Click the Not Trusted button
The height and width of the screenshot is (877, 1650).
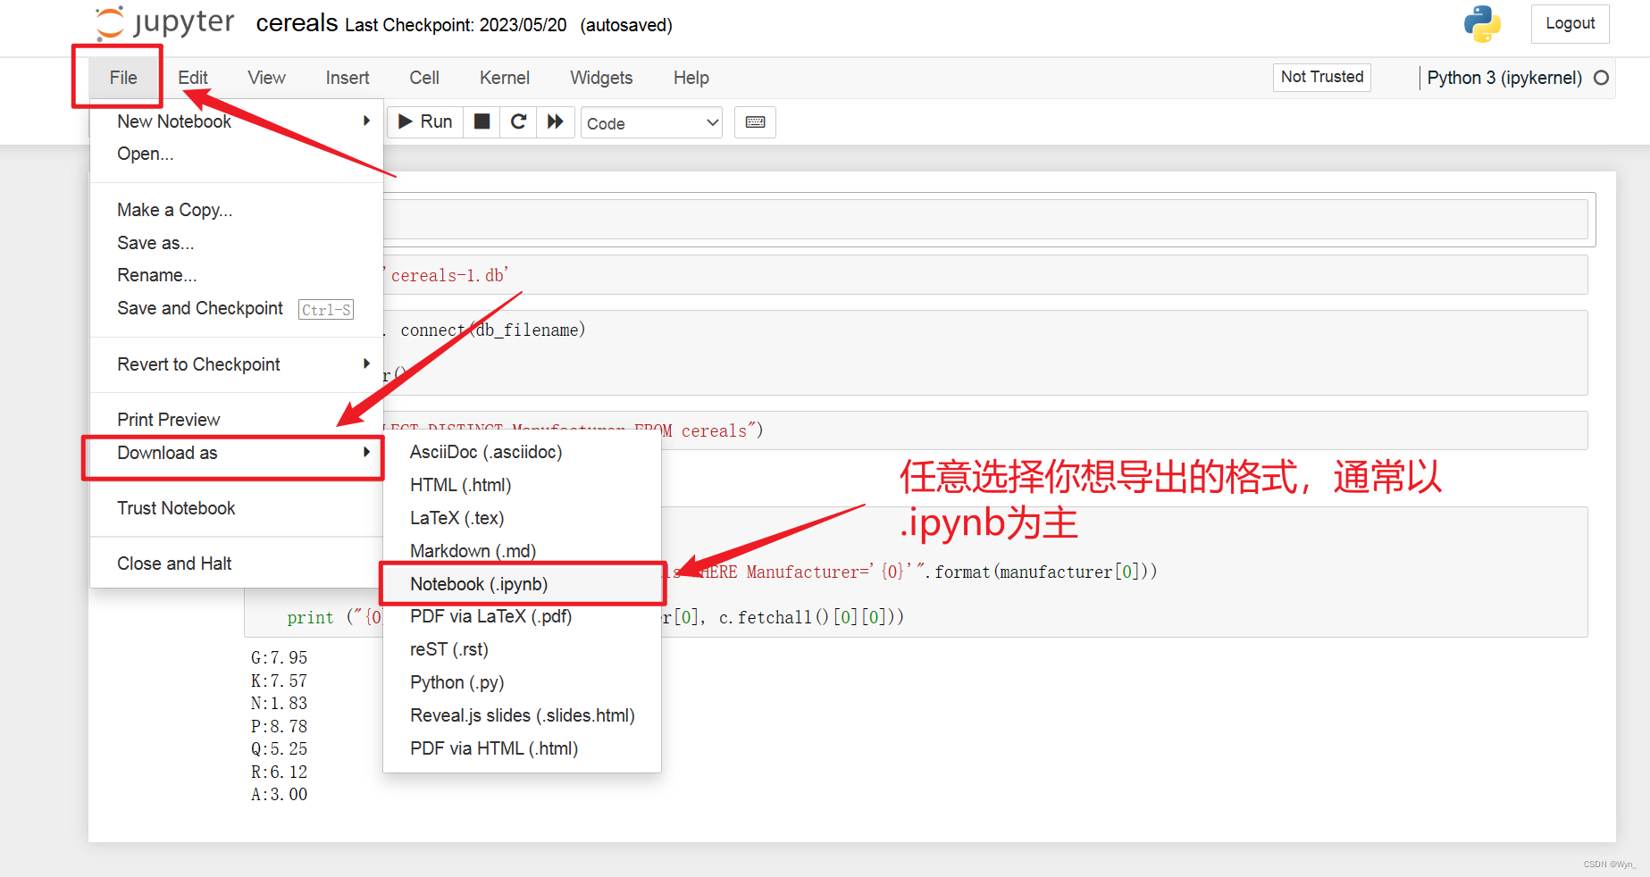point(1322,77)
